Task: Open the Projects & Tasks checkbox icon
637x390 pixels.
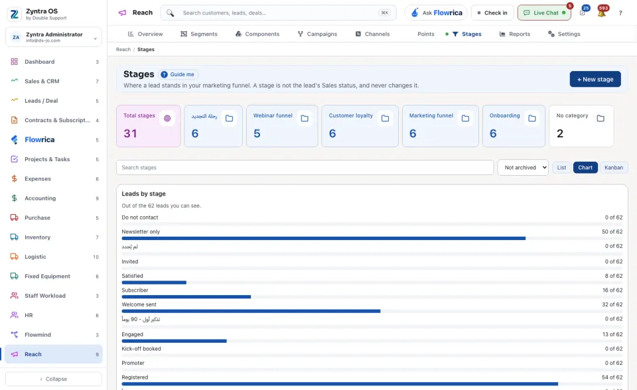Action: (x=14, y=159)
